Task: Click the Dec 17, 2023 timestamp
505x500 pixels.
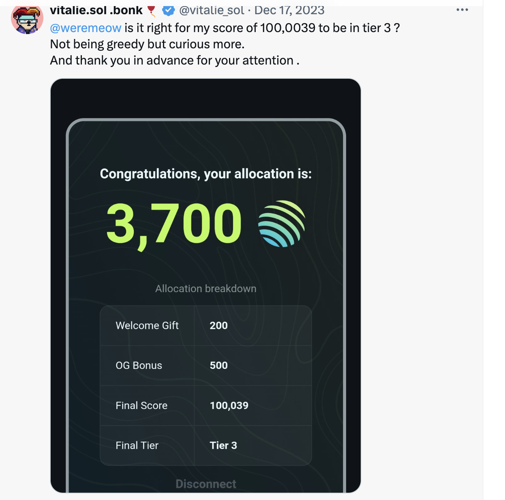Action: click(289, 10)
